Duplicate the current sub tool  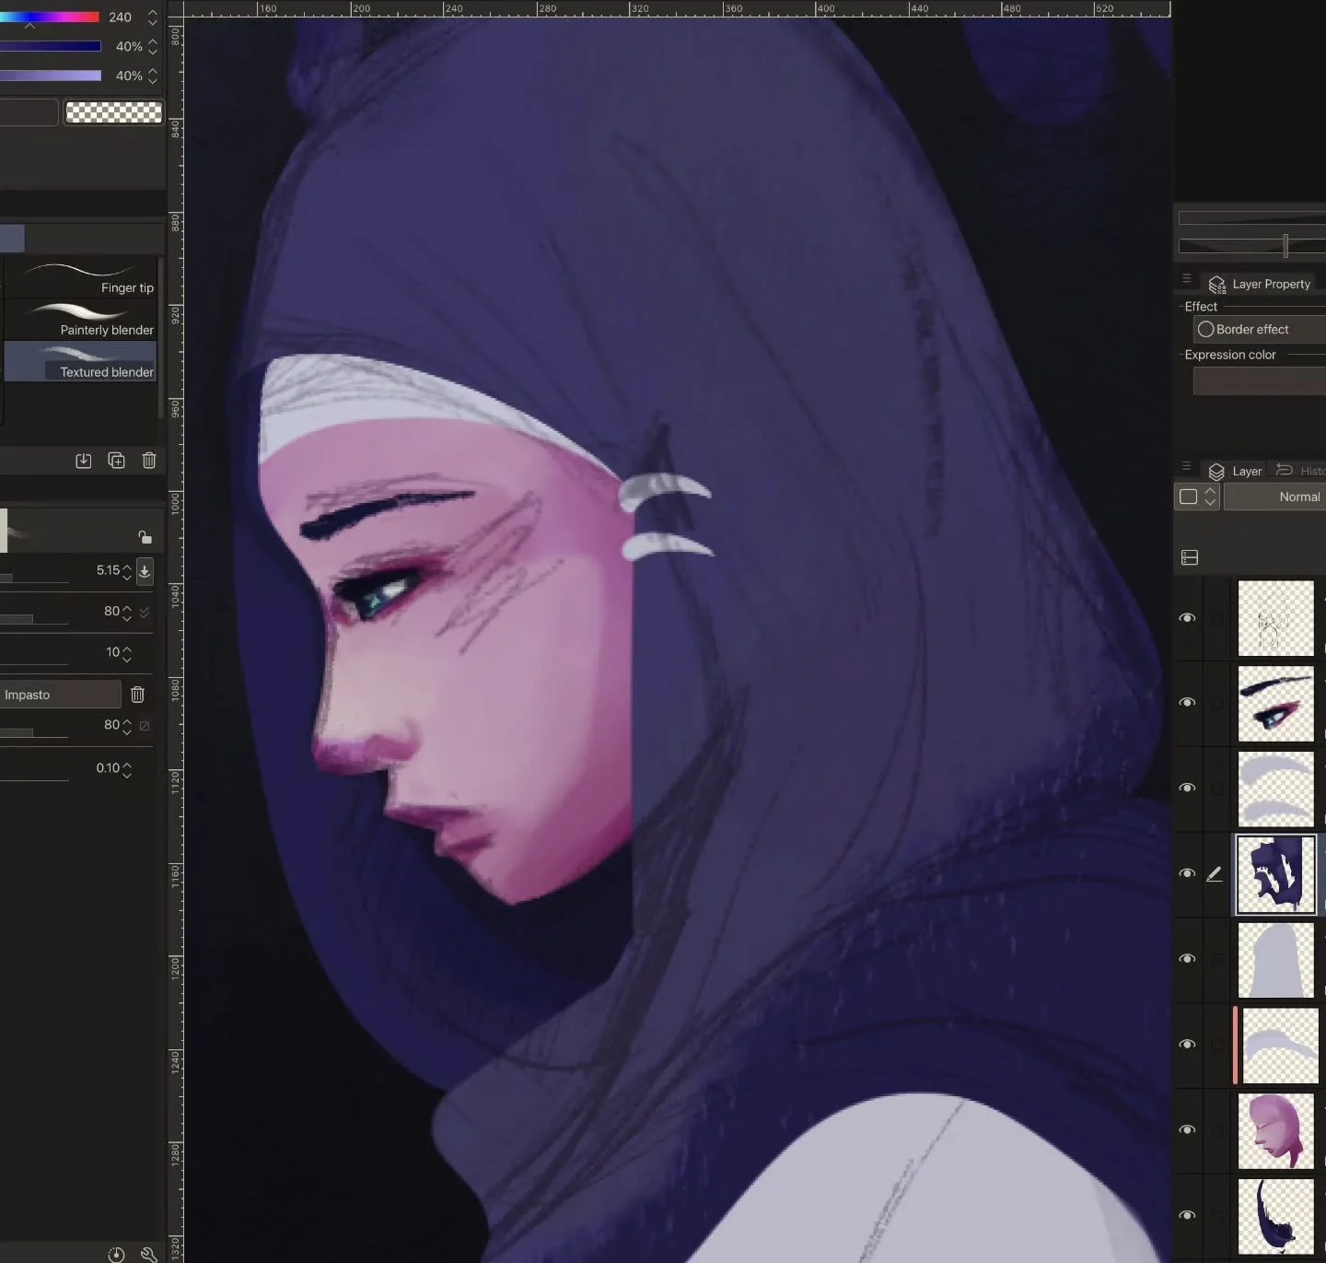point(116,460)
